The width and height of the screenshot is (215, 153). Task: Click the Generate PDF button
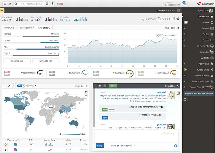pyautogui.click(x=45, y=61)
